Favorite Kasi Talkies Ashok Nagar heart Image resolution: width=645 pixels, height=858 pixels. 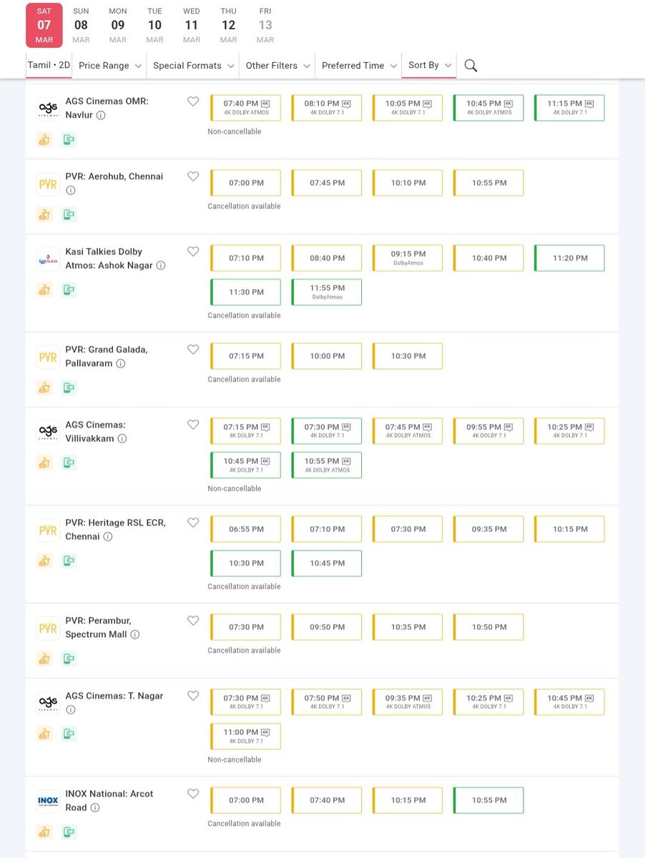[193, 252]
